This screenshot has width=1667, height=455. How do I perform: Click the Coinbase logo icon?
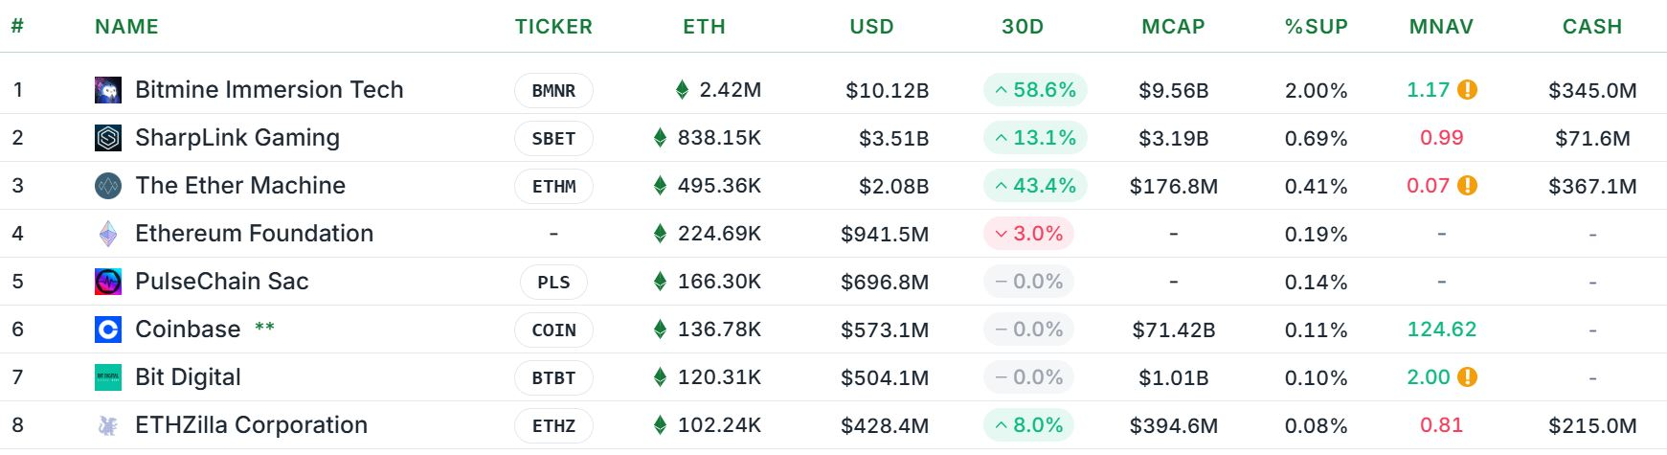(x=108, y=330)
